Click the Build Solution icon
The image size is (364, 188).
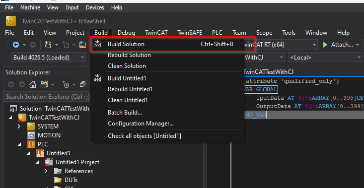point(97,44)
